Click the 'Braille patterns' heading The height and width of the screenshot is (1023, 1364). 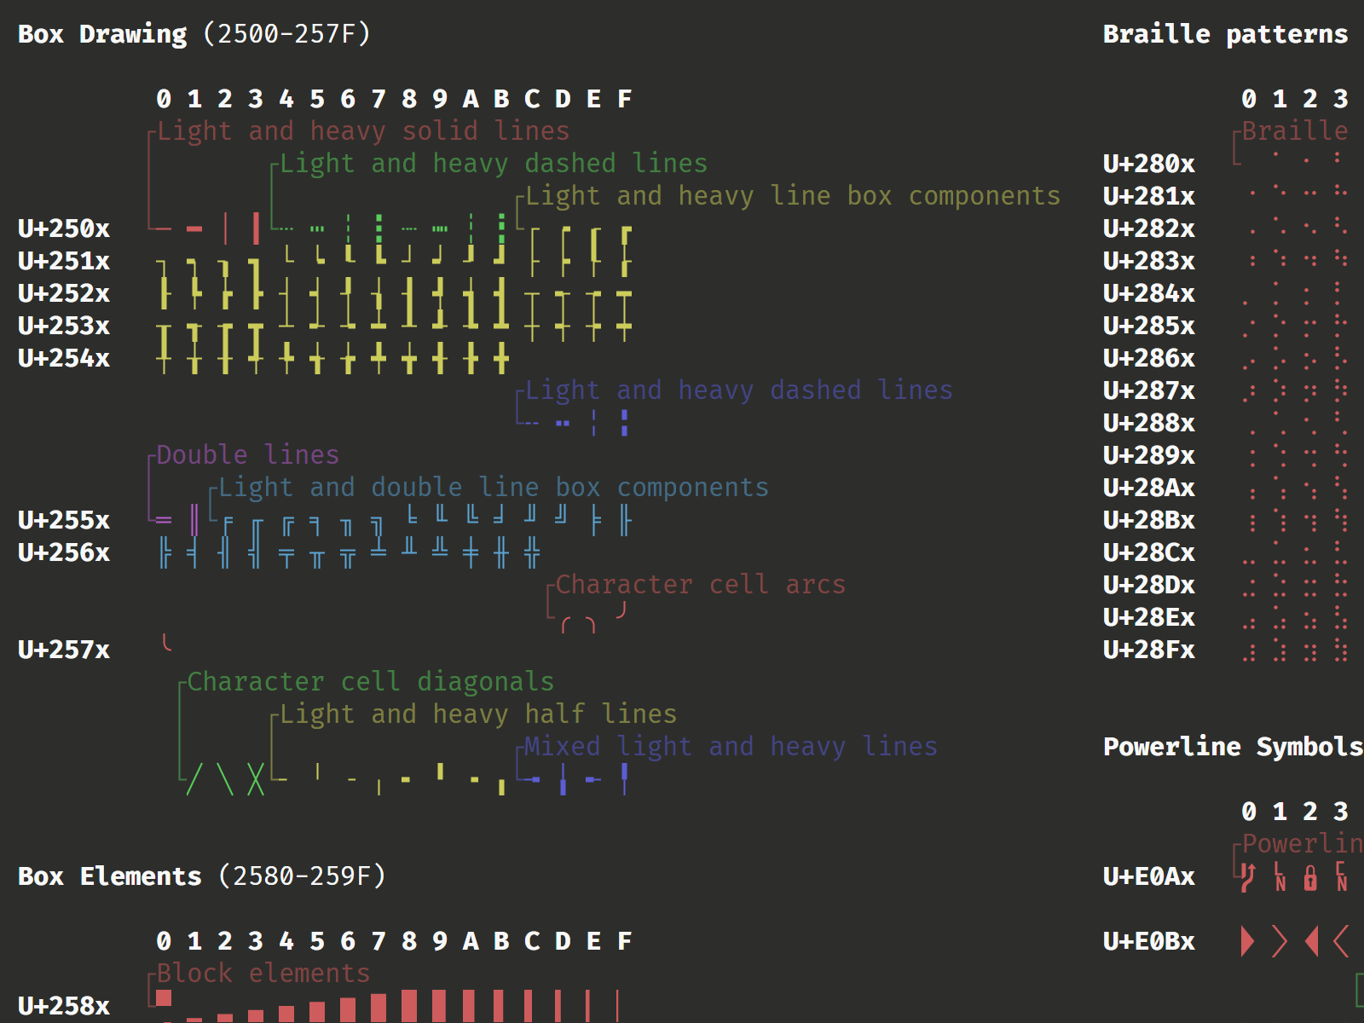[1225, 34]
